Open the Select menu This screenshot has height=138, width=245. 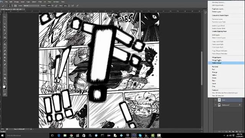(x=34, y=2)
